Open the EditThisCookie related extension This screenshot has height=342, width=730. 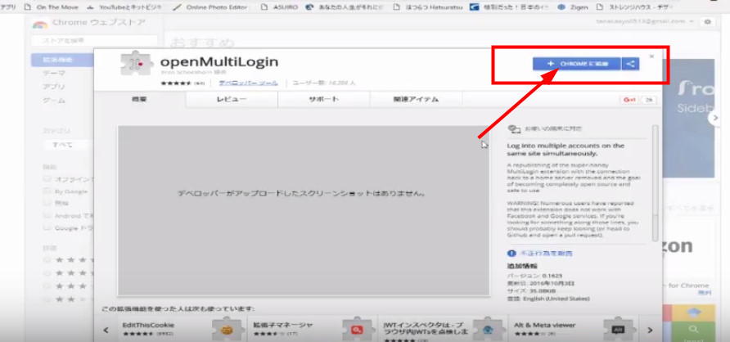181,329
